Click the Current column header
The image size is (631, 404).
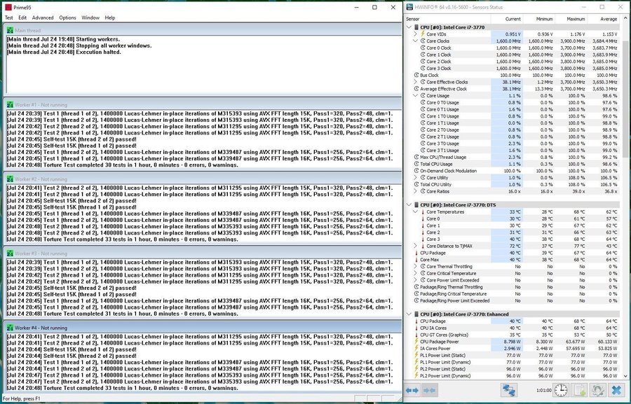point(507,19)
